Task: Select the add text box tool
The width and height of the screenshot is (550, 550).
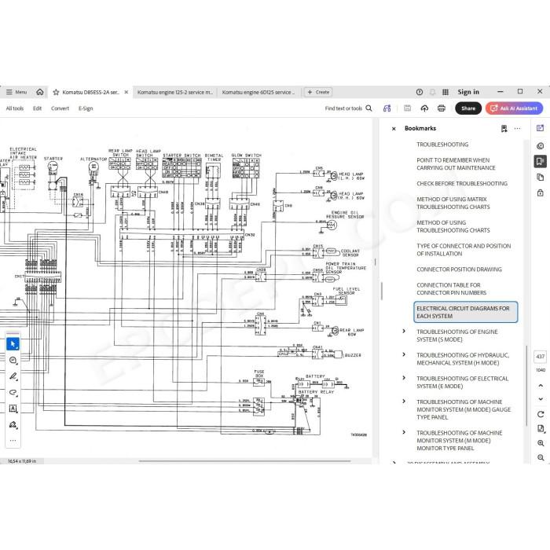Action: 13,409
